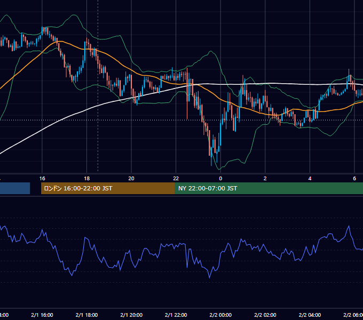This screenshot has width=363, height=320.
Task: Select the ロンドン 16:00-22:00 JST session bar
Action: [108, 188]
